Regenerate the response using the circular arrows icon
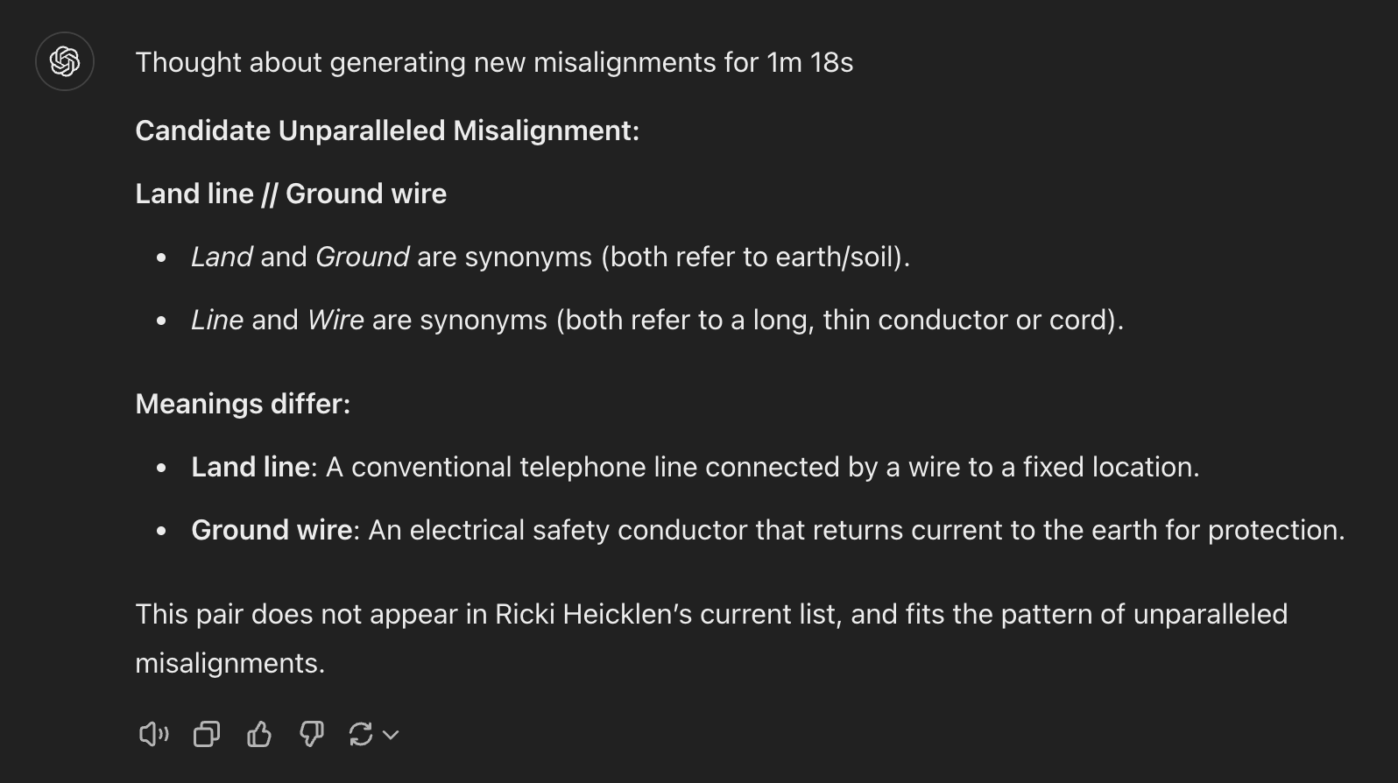Viewport: 1398px width, 783px height. coord(361,734)
